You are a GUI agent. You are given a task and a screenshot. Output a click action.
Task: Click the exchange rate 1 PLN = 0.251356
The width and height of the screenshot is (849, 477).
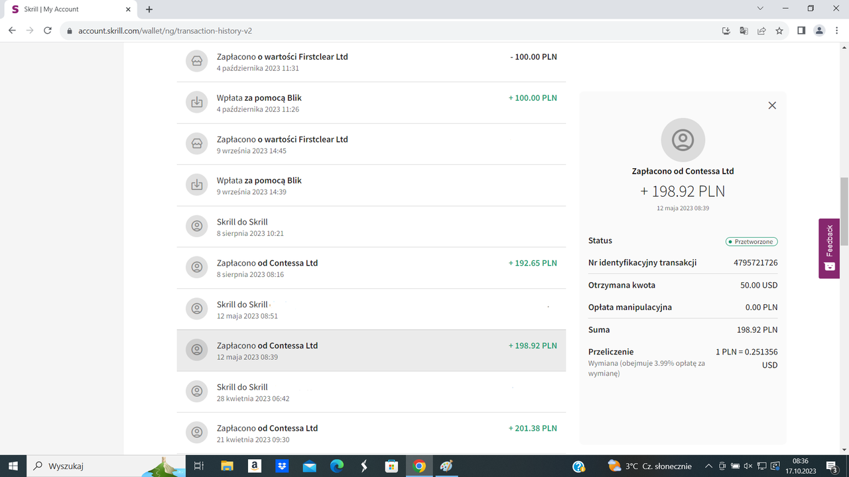point(746,358)
